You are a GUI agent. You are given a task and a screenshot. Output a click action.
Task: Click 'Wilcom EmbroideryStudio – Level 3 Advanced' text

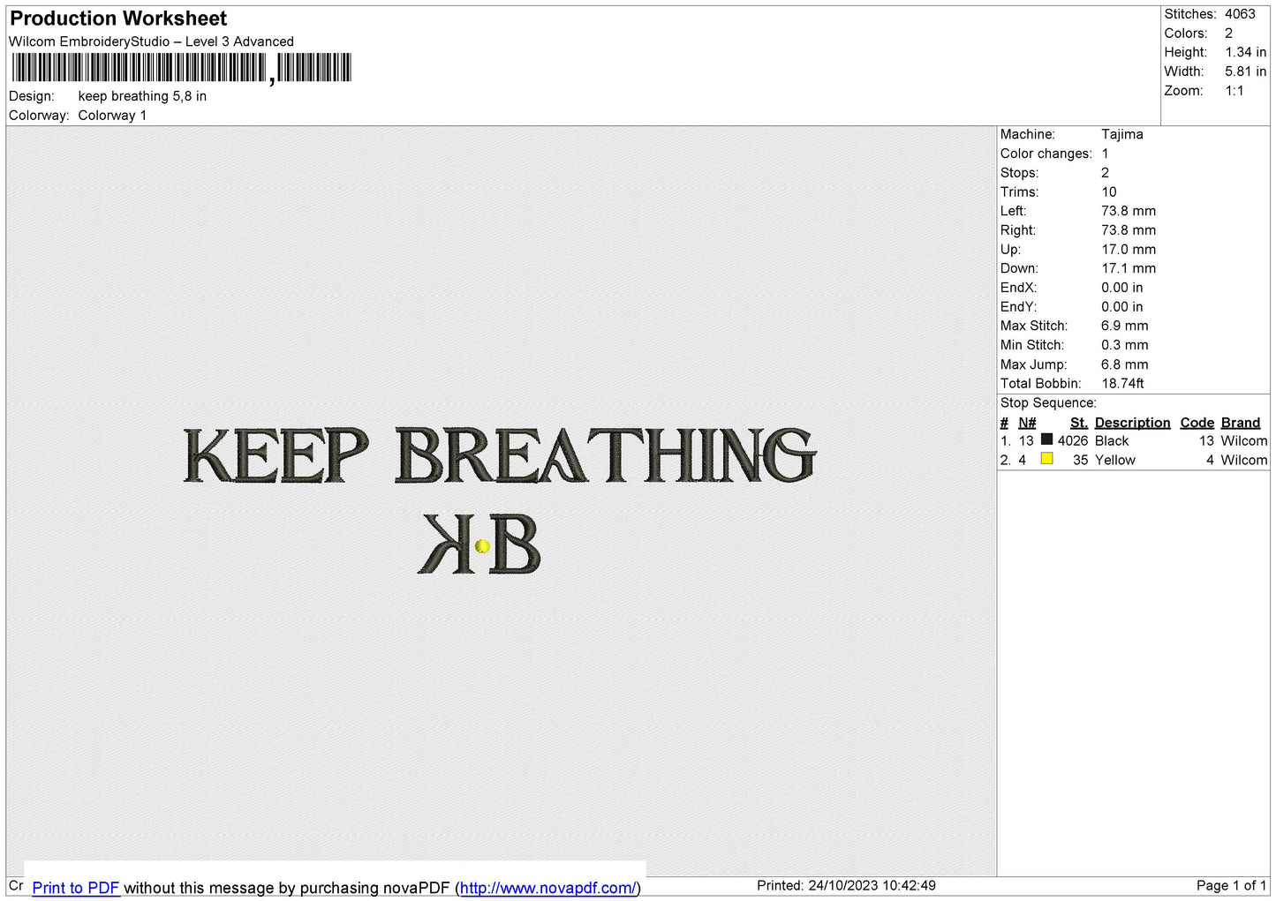151,41
